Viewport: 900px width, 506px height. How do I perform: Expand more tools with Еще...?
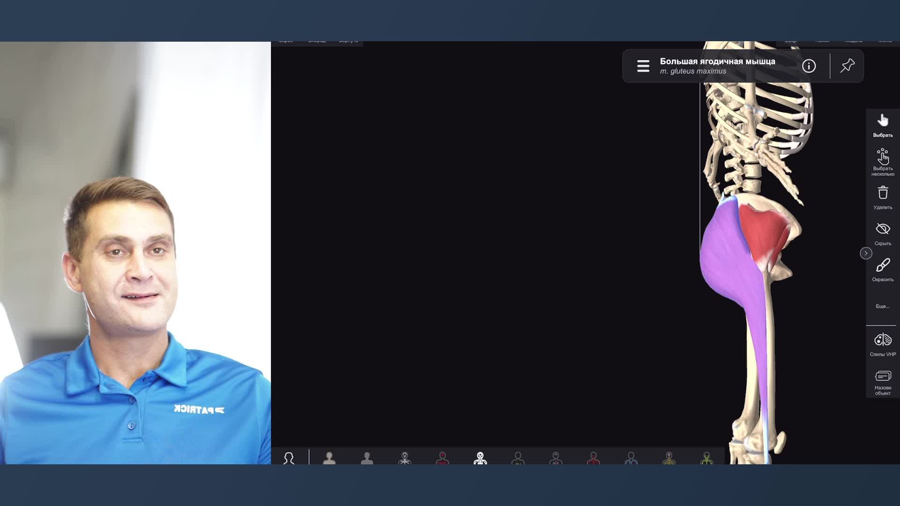coord(883,306)
